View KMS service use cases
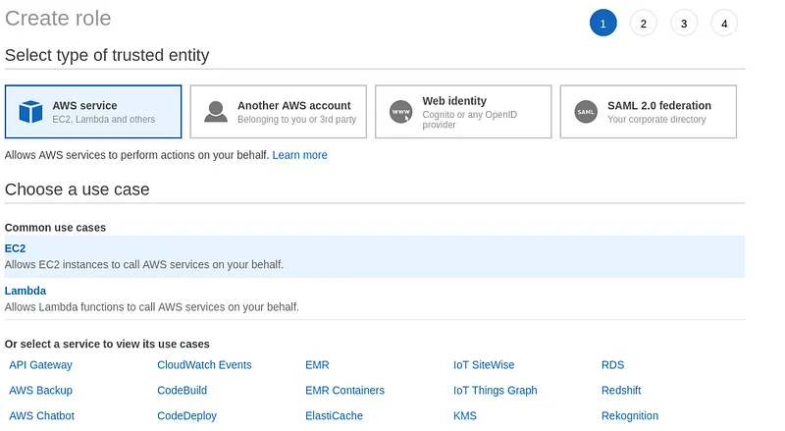 [465, 416]
